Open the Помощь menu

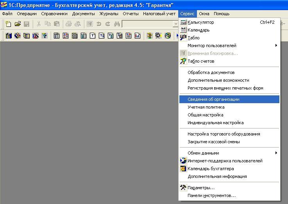(x=222, y=14)
